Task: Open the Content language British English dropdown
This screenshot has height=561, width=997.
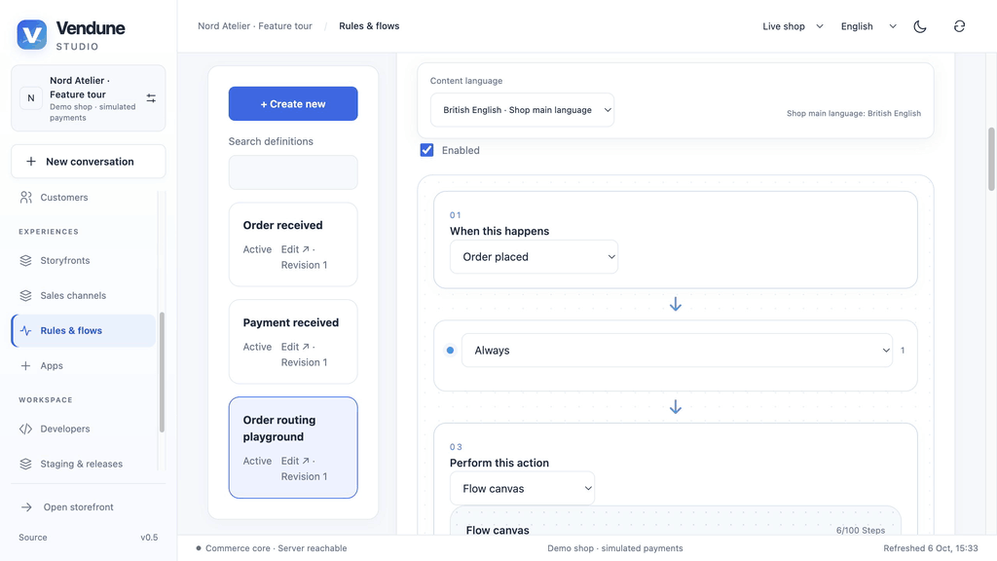Action: point(522,110)
